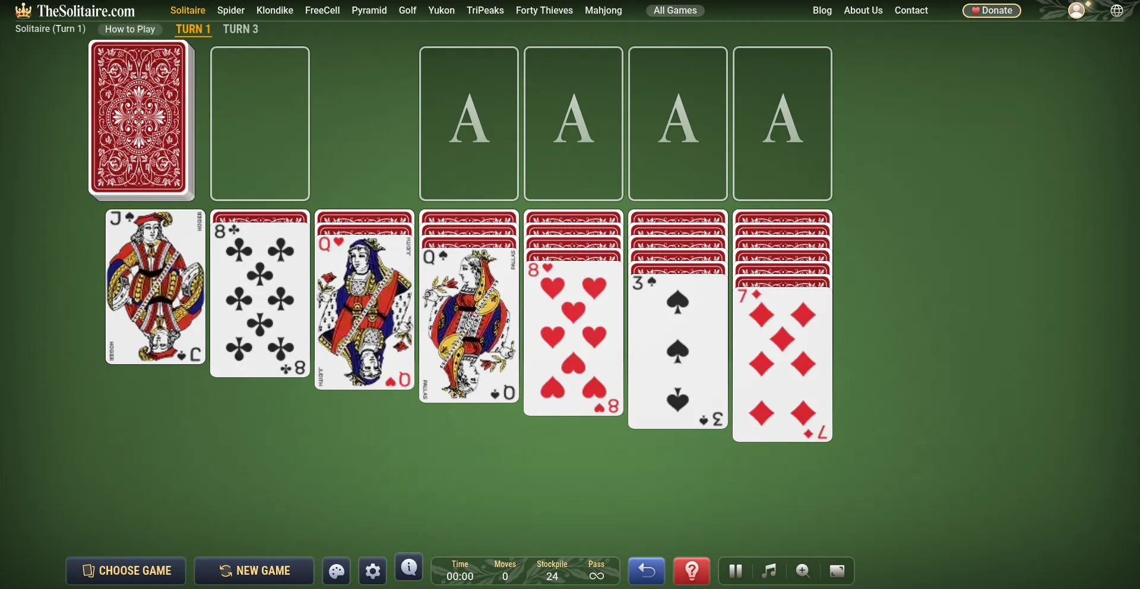Open the Choose Game menu
1140x589 pixels.
(126, 571)
